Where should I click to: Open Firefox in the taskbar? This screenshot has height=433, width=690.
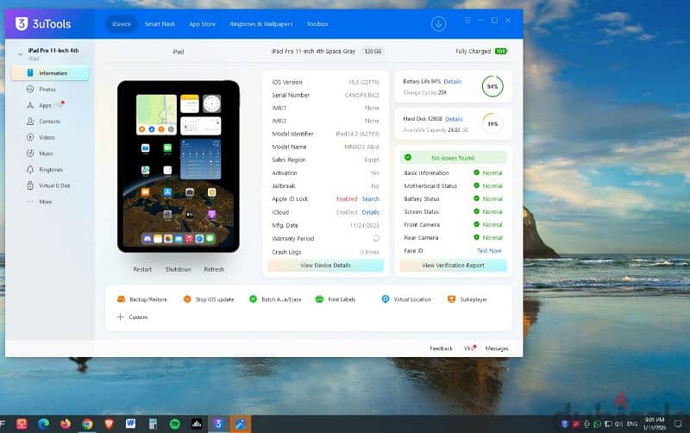(66, 424)
